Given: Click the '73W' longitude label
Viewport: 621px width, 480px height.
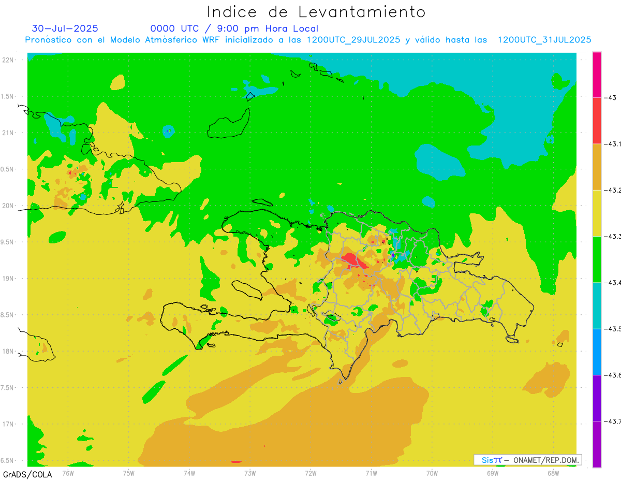Looking at the screenshot, I should click(x=250, y=473).
